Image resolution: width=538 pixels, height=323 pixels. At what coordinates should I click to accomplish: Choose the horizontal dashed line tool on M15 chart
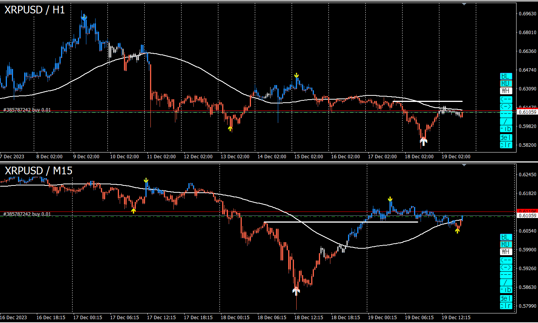(506, 275)
